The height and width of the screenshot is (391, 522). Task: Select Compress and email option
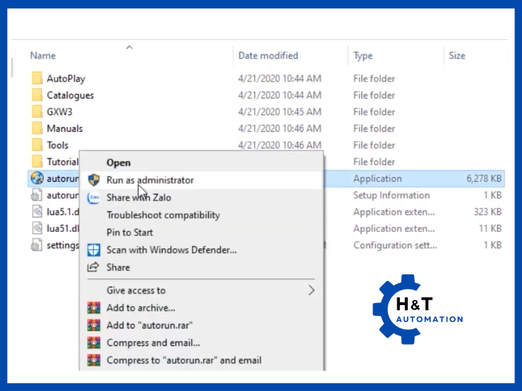tap(153, 343)
